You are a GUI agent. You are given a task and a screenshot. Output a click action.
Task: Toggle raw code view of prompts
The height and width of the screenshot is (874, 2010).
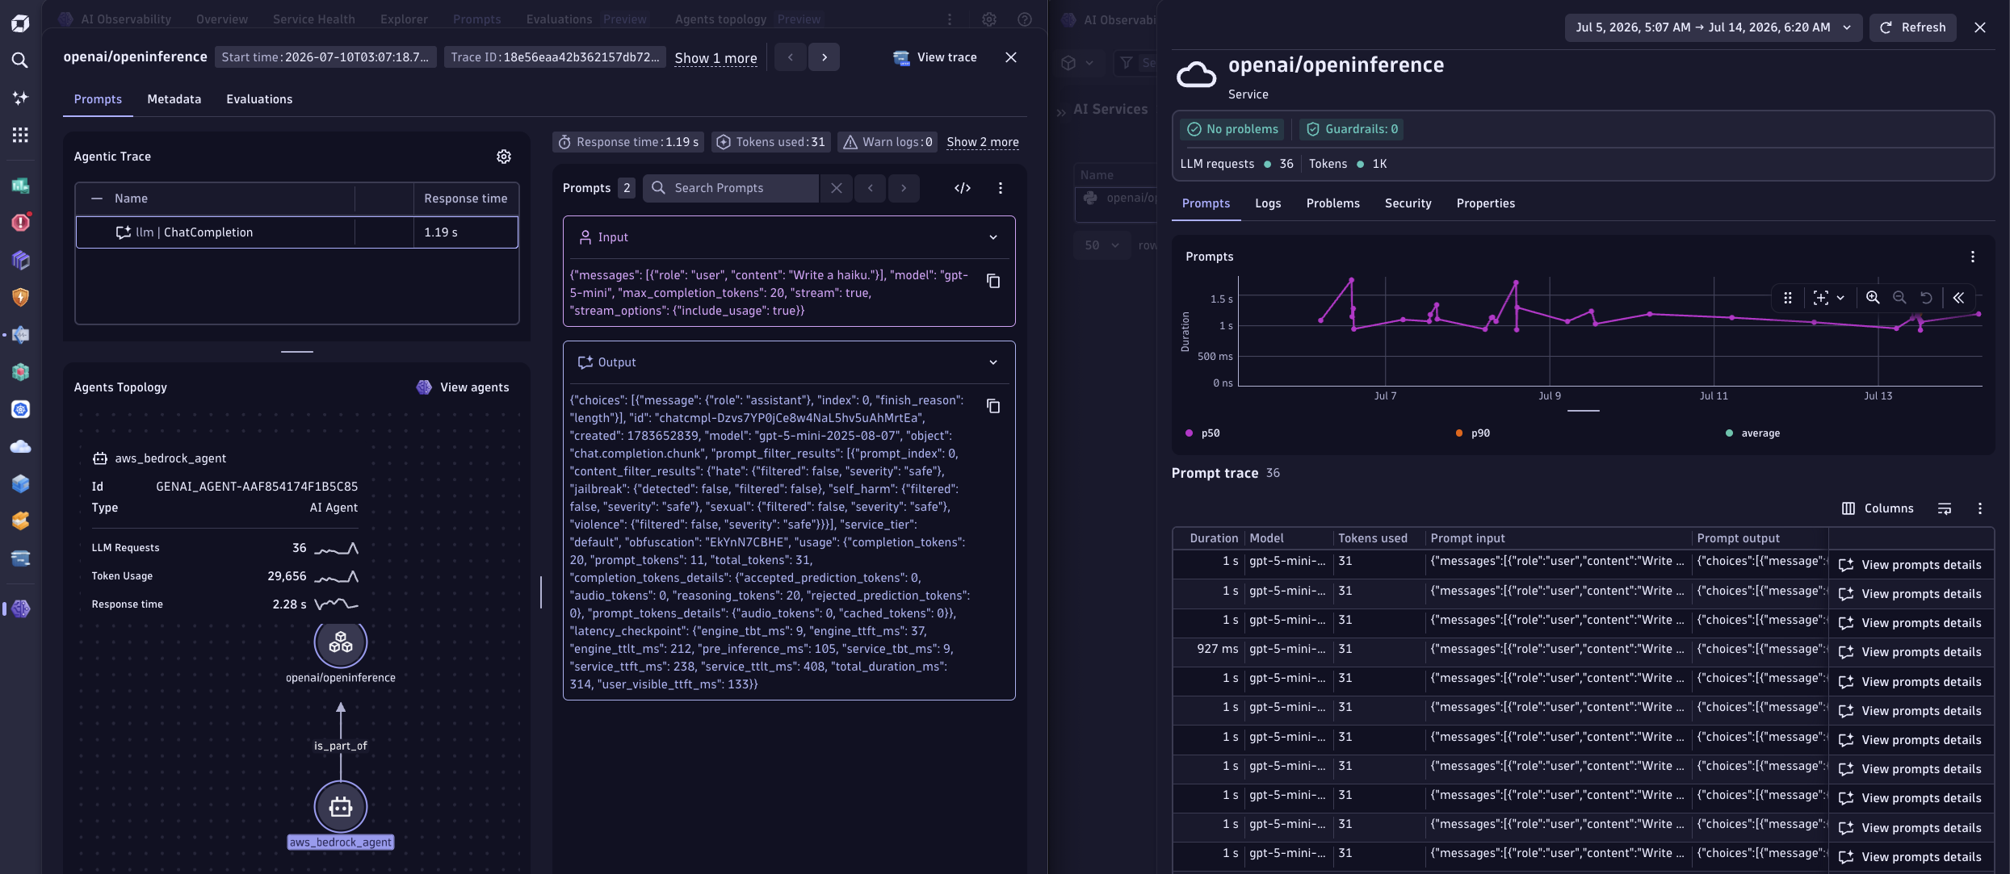pos(963,188)
